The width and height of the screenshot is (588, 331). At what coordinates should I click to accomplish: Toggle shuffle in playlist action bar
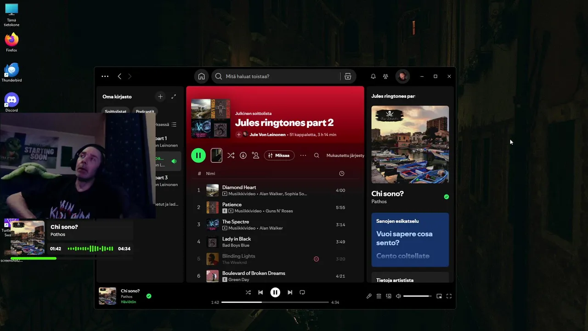(x=231, y=155)
